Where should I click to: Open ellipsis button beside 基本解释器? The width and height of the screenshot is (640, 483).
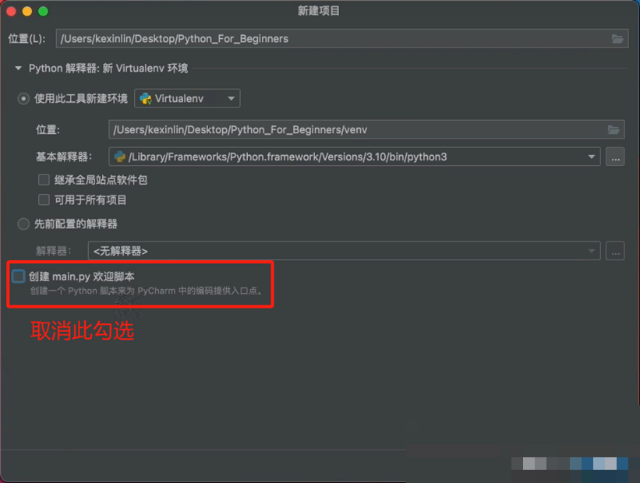point(615,157)
